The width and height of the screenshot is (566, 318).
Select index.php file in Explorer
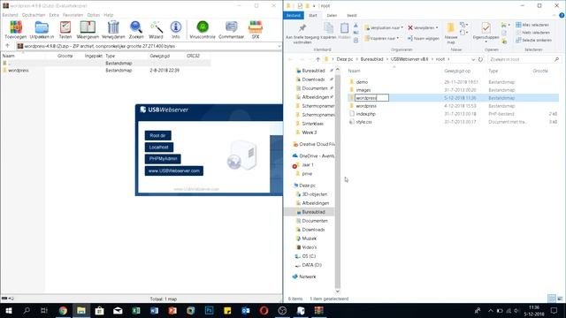365,114
